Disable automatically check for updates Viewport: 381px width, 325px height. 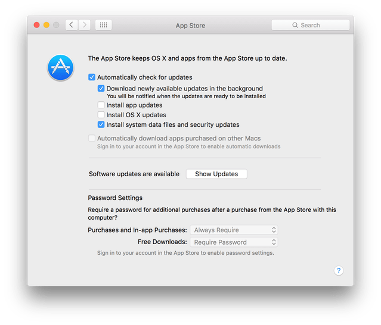[92, 77]
